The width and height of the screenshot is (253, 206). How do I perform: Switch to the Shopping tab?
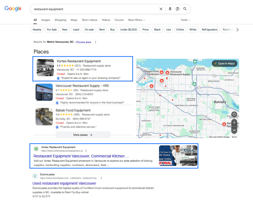click(x=60, y=20)
